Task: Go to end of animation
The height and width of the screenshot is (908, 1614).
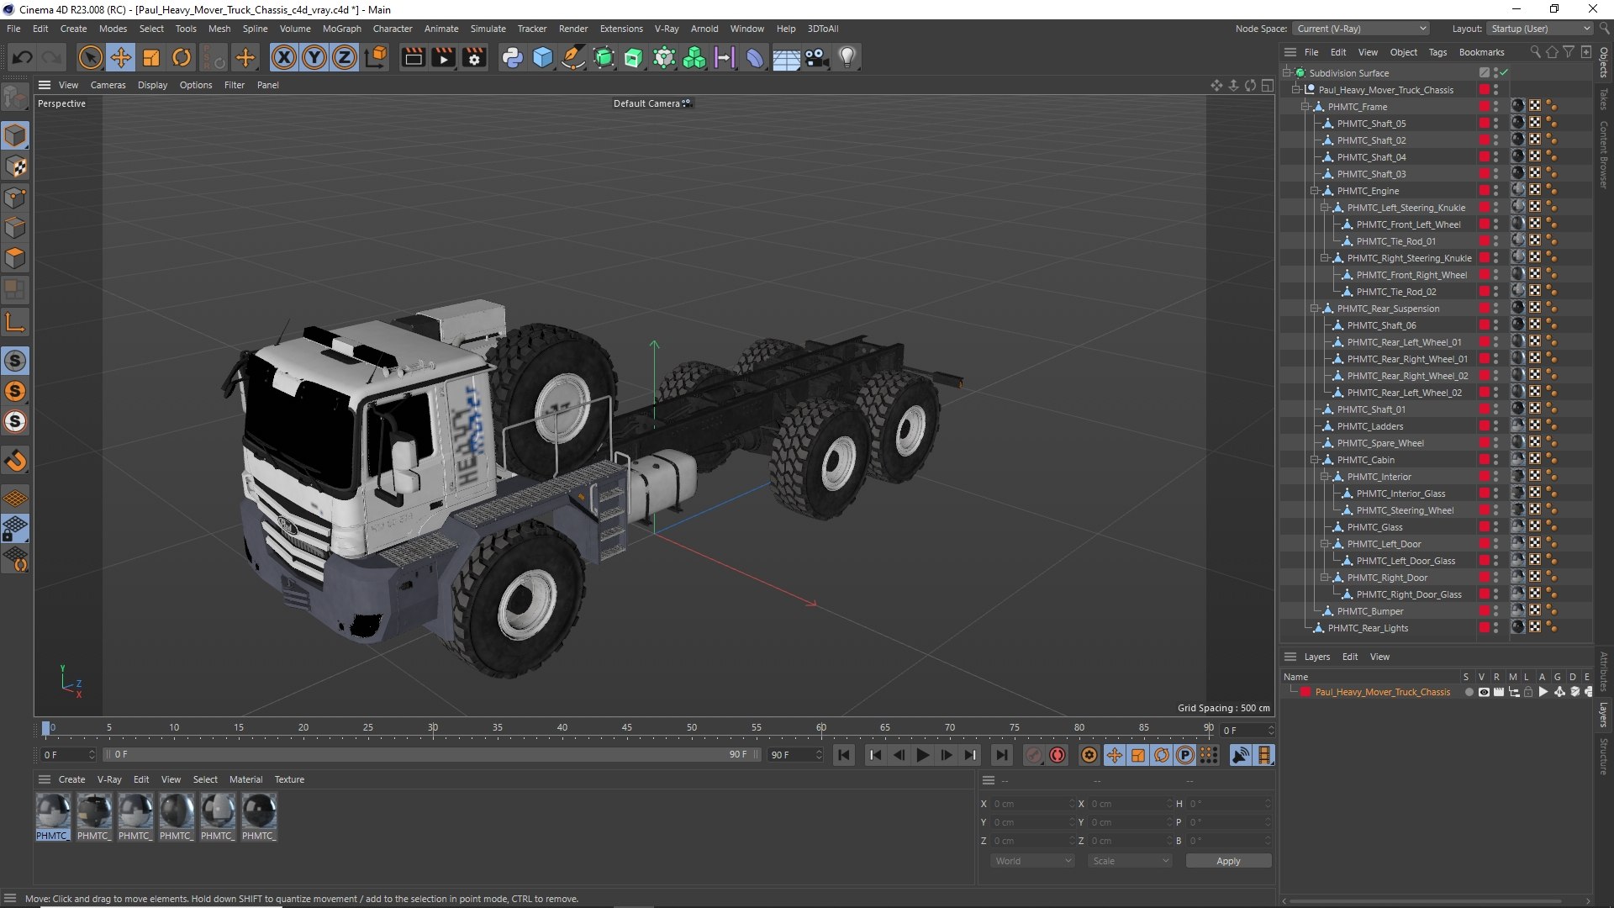Action: click(1001, 755)
